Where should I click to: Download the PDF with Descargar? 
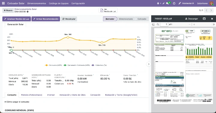191,19
